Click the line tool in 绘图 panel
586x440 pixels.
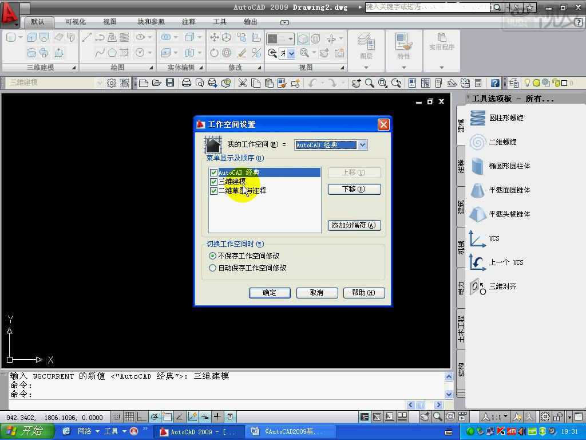tap(87, 37)
